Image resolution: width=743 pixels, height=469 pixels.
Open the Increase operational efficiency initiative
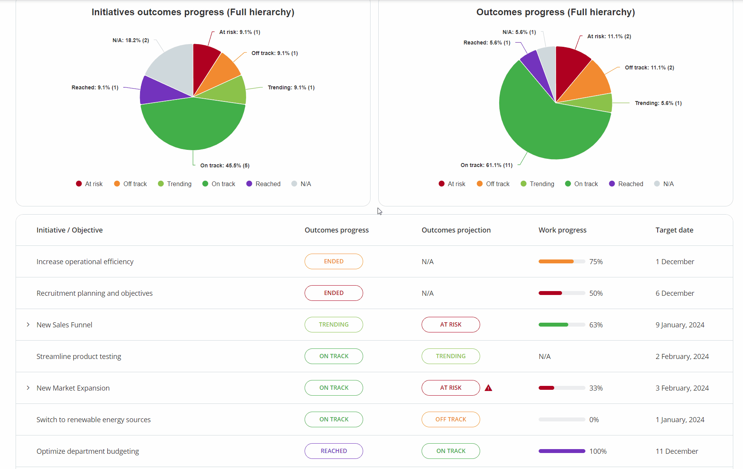pyautogui.click(x=85, y=261)
